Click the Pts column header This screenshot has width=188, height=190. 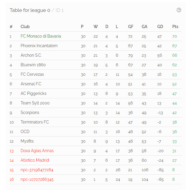175,27
